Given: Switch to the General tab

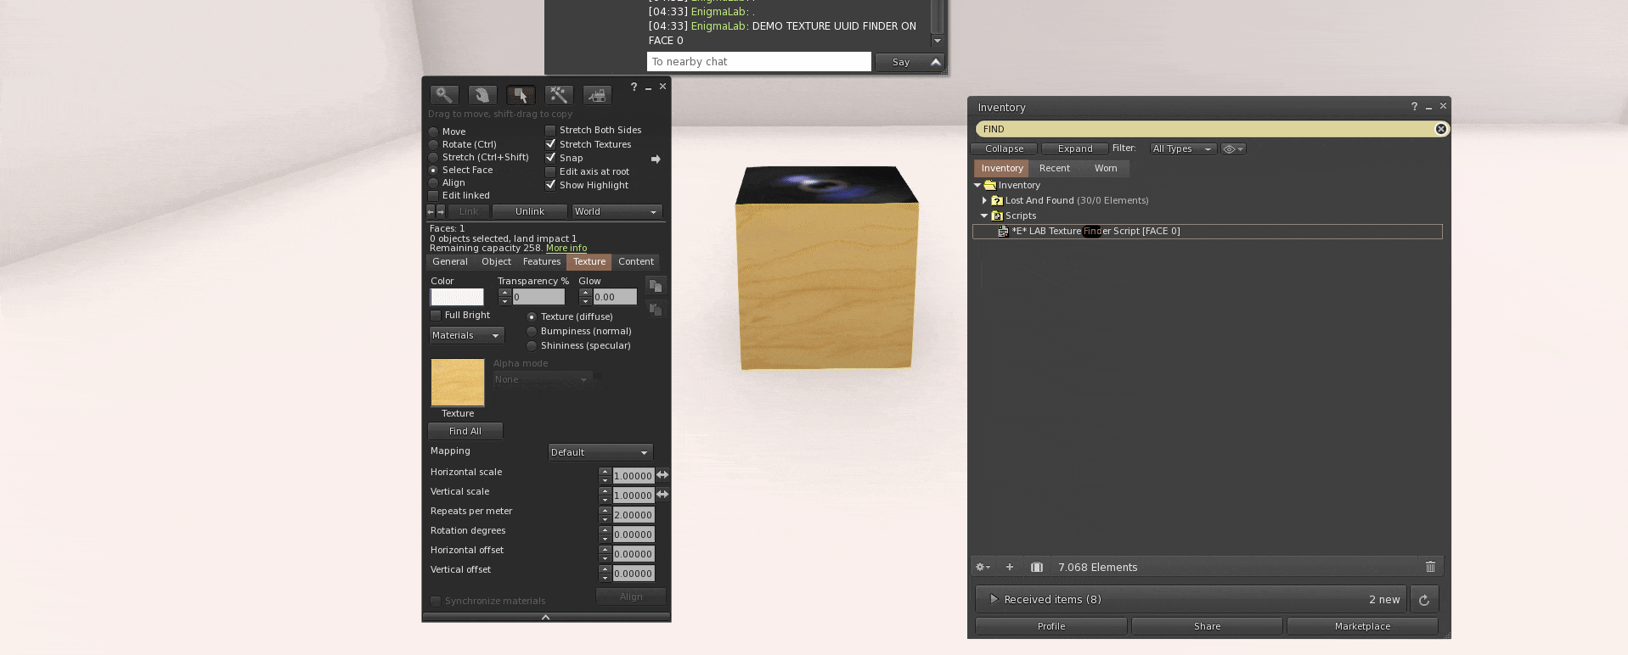Looking at the screenshot, I should point(450,261).
